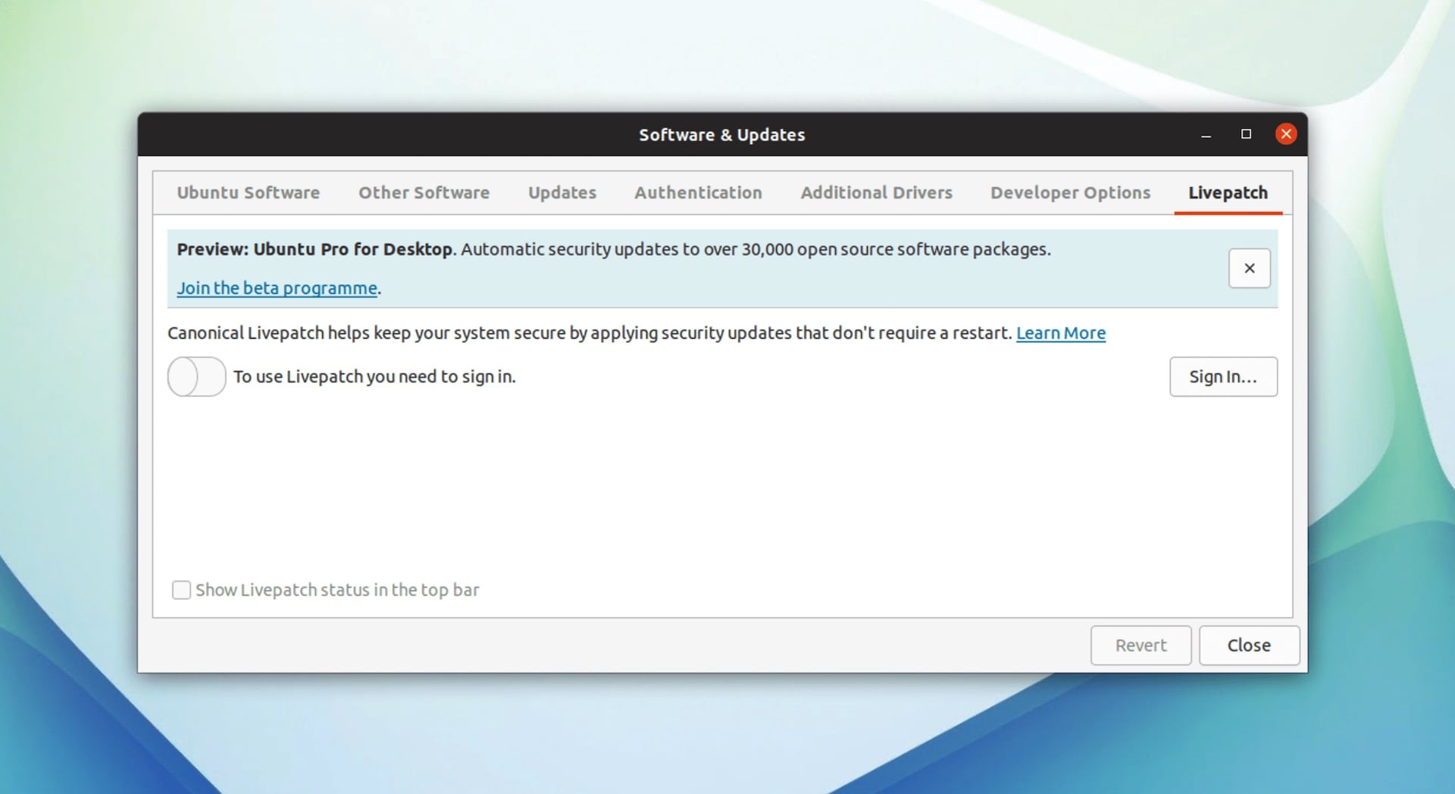Open the Other Software tab
Screen dimensions: 1455x794
pos(424,192)
